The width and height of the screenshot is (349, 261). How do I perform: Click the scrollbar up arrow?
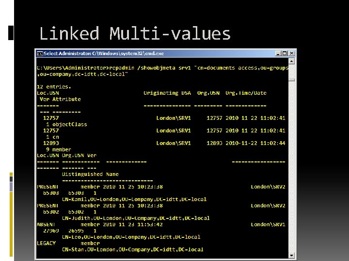pyautogui.click(x=292, y=61)
